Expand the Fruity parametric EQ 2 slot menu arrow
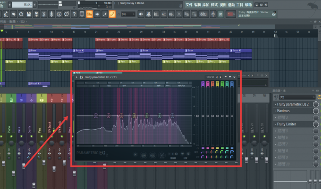Screen dimensions: 321x189 [x=275, y=105]
